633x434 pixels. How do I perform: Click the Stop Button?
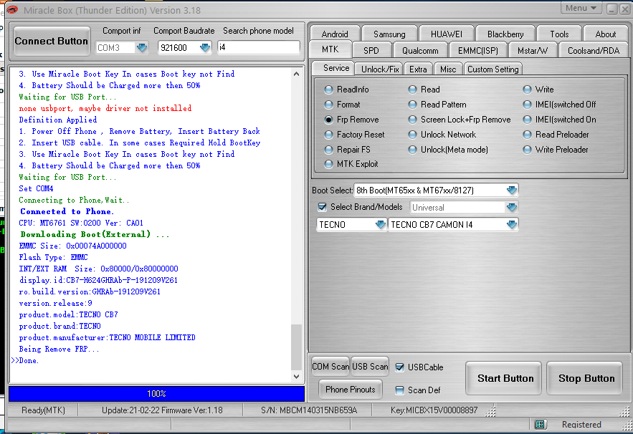(x=584, y=378)
